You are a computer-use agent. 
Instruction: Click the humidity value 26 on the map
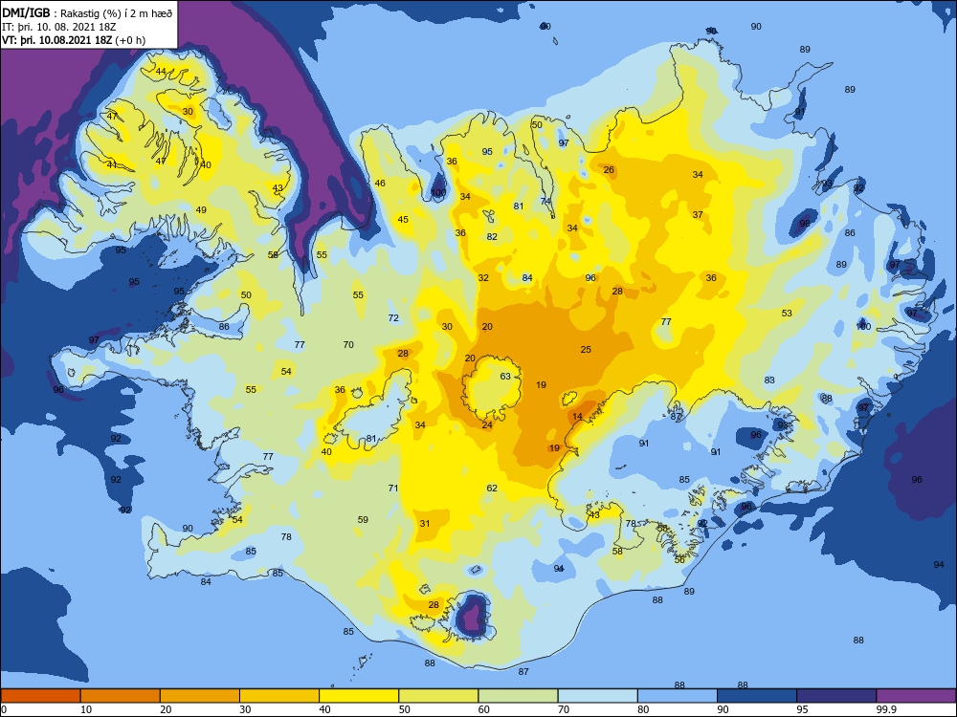tap(609, 169)
